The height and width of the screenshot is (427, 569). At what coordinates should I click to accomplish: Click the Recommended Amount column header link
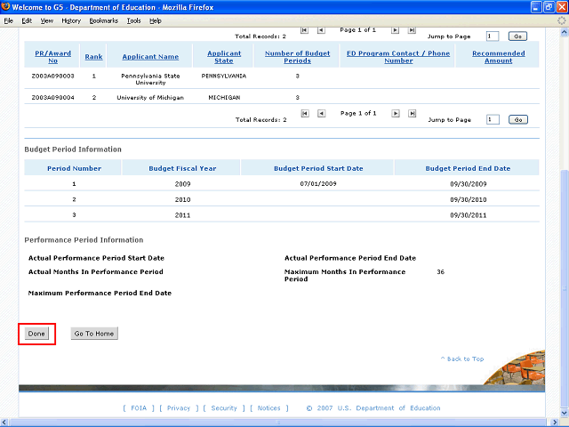[x=498, y=57]
